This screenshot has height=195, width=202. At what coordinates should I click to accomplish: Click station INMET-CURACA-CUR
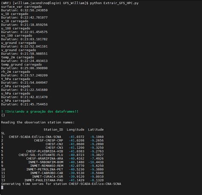point(48,177)
